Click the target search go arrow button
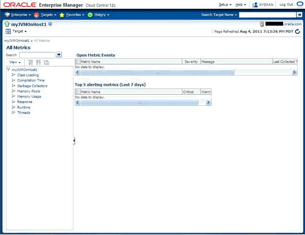305x235 pixels. [x=299, y=15]
